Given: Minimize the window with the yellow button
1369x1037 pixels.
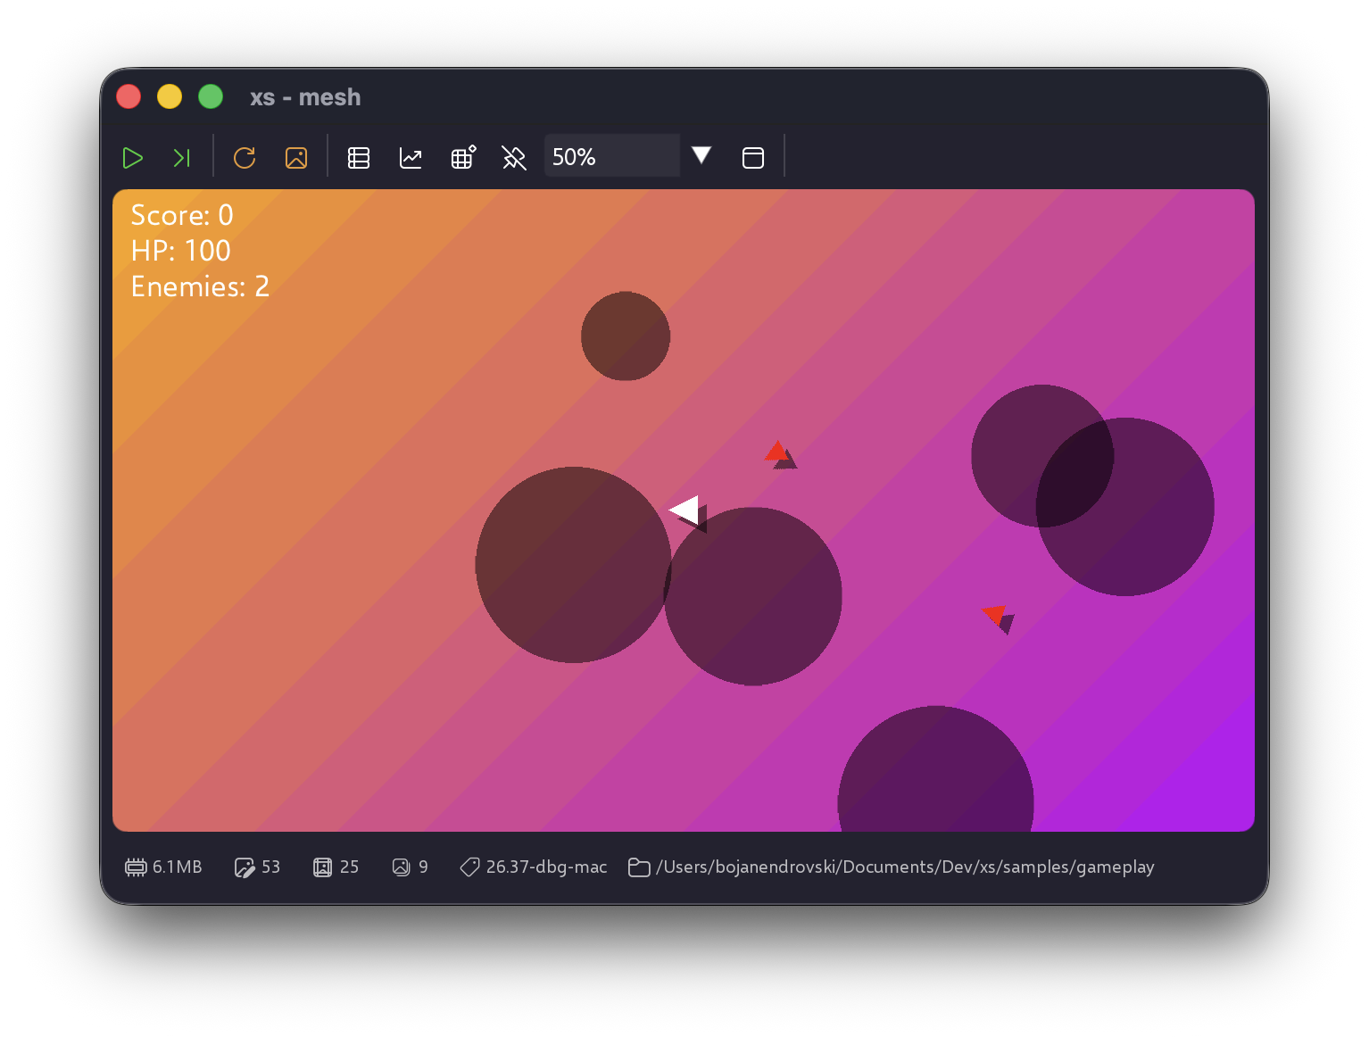Looking at the screenshot, I should tap(170, 96).
